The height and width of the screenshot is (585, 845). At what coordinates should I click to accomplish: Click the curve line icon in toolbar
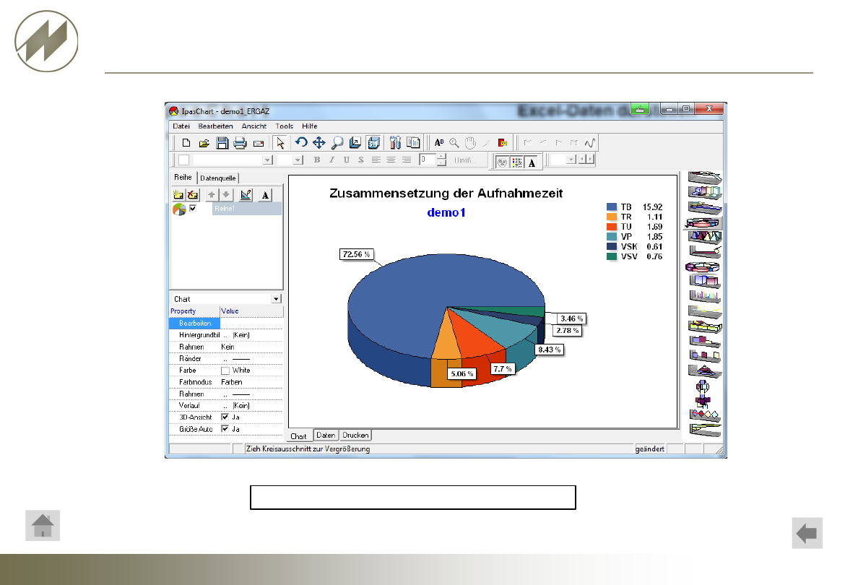click(x=590, y=143)
